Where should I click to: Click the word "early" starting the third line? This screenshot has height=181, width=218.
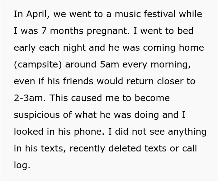click(x=25, y=48)
